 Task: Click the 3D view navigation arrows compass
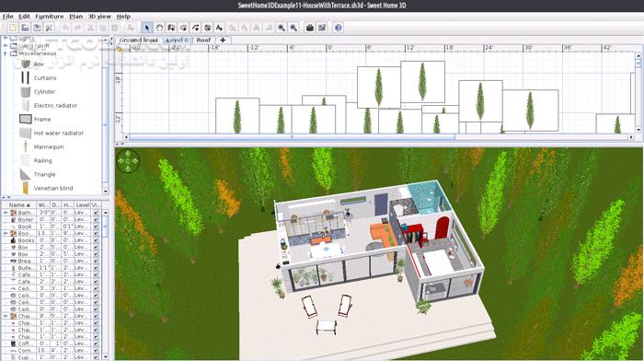point(128,161)
